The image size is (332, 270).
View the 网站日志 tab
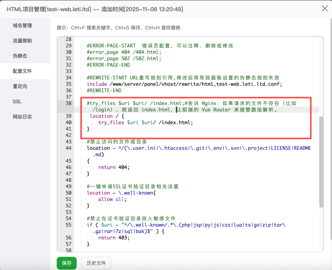click(x=22, y=117)
